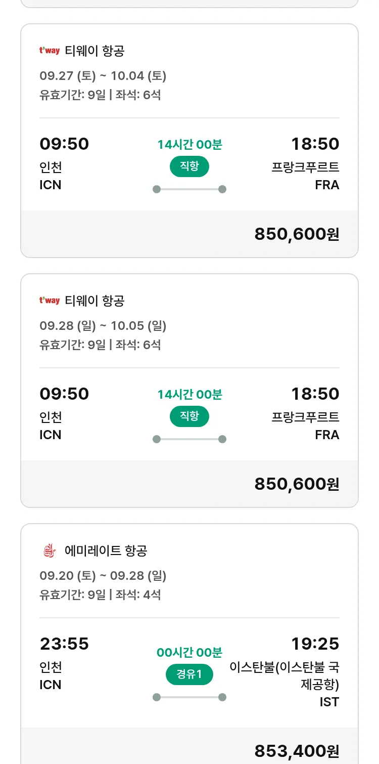Tap the 19:25 arrival time
379x764 pixels.
click(315, 644)
